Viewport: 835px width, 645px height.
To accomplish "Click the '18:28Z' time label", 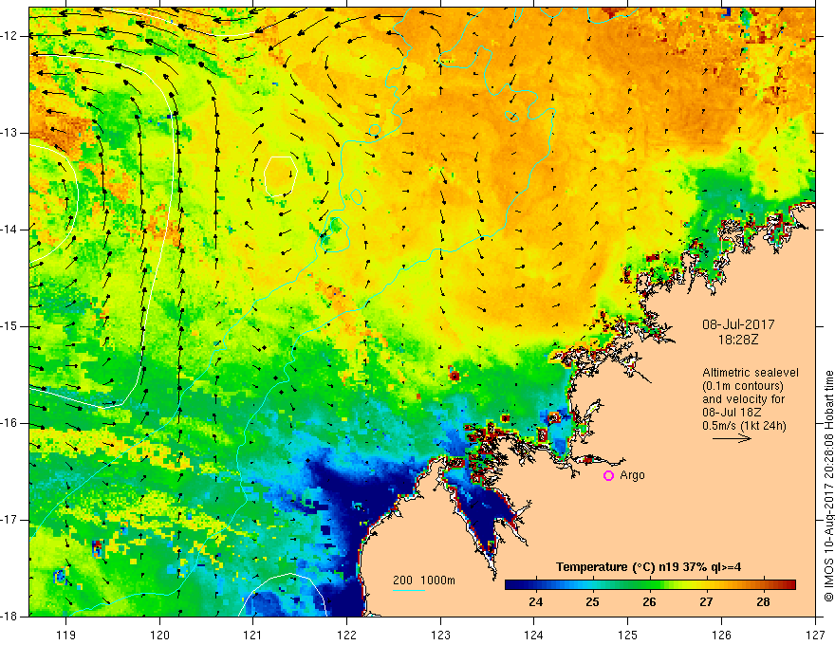I will 738,339.
